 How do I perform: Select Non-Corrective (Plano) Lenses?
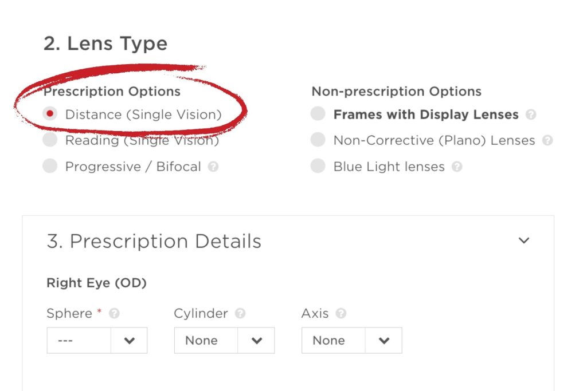pos(318,140)
